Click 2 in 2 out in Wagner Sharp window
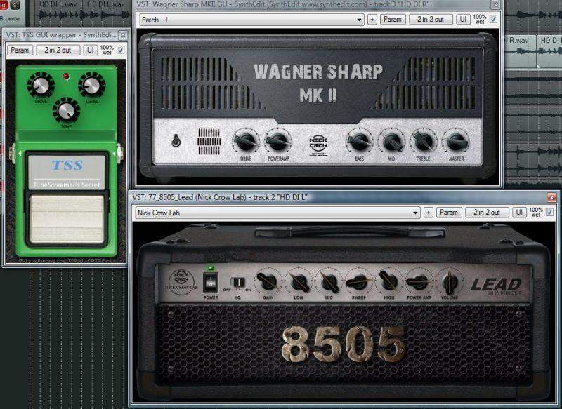This screenshot has width=562, height=409. (431, 20)
